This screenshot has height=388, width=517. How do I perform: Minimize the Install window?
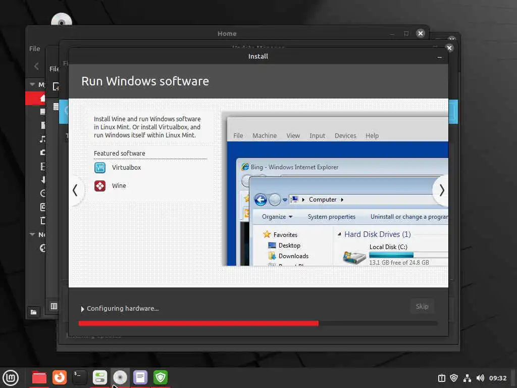tap(439, 58)
